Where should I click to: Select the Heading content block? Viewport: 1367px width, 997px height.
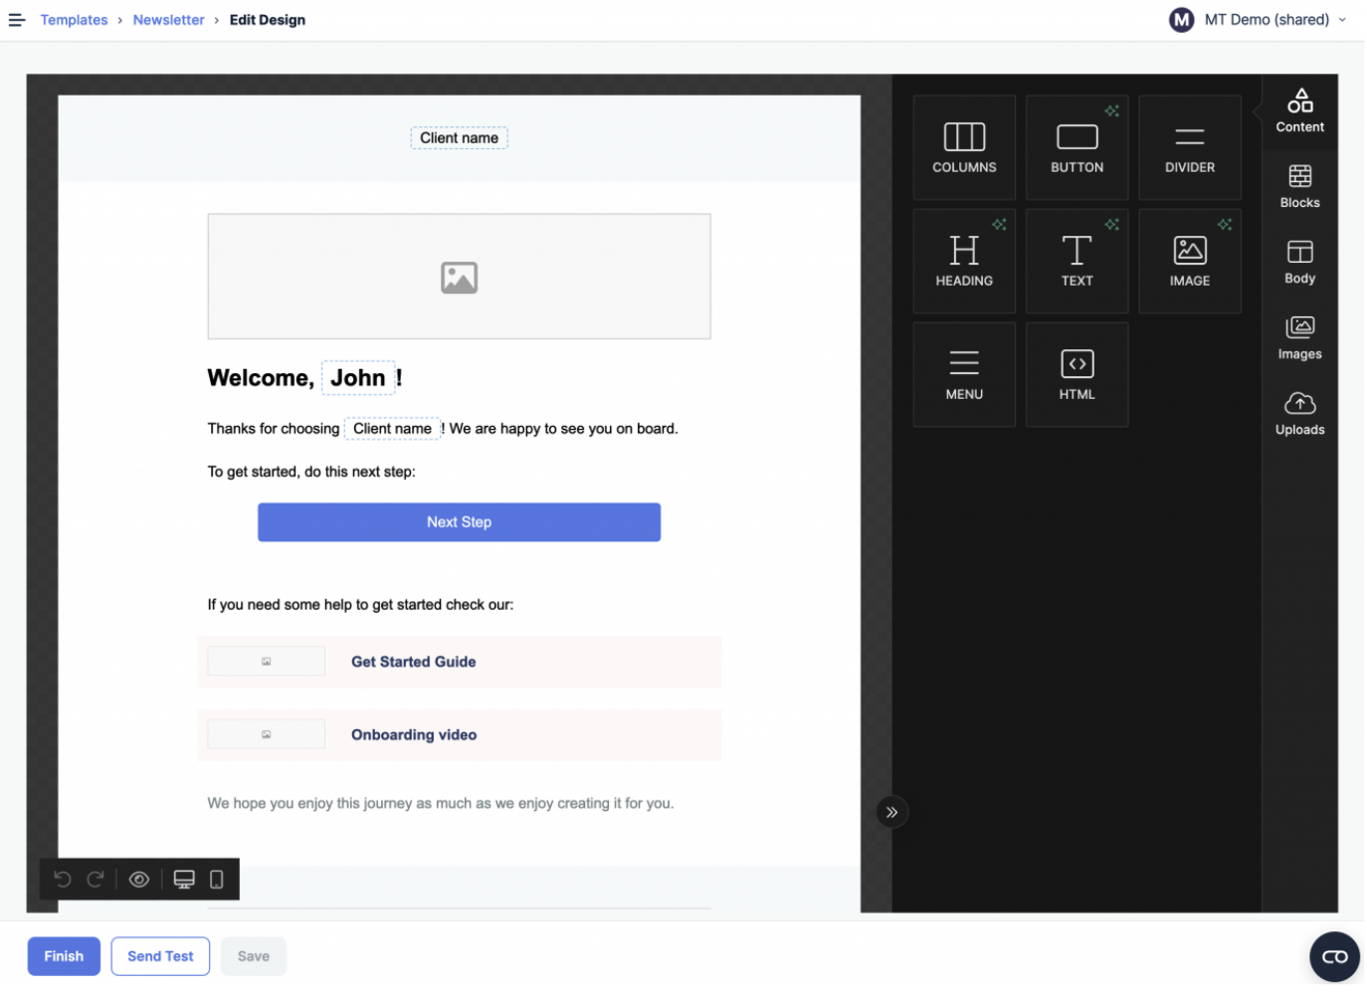pos(963,261)
